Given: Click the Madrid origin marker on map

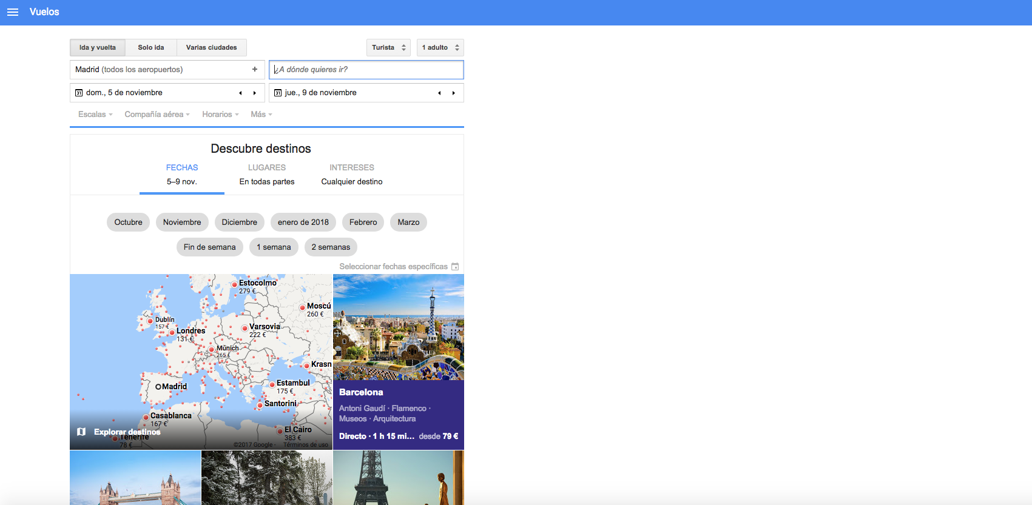Looking at the screenshot, I should coord(158,387).
